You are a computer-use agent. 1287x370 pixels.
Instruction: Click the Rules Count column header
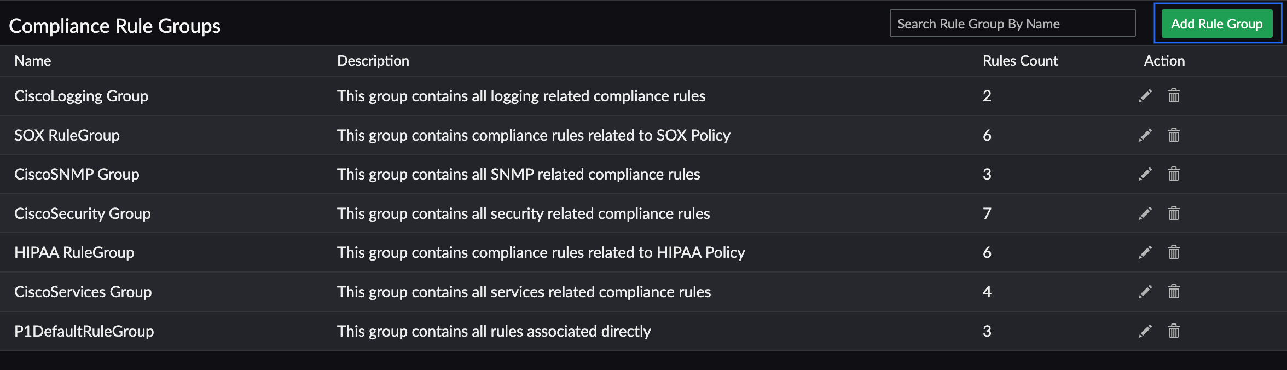(x=1020, y=61)
